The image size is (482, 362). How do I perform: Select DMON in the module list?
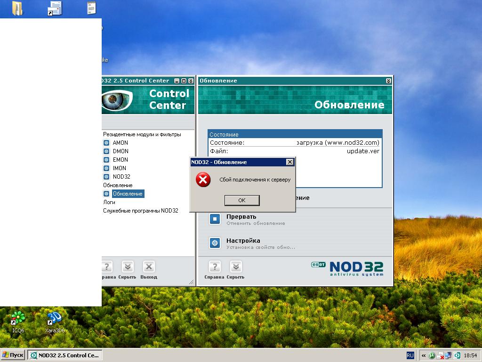120,151
